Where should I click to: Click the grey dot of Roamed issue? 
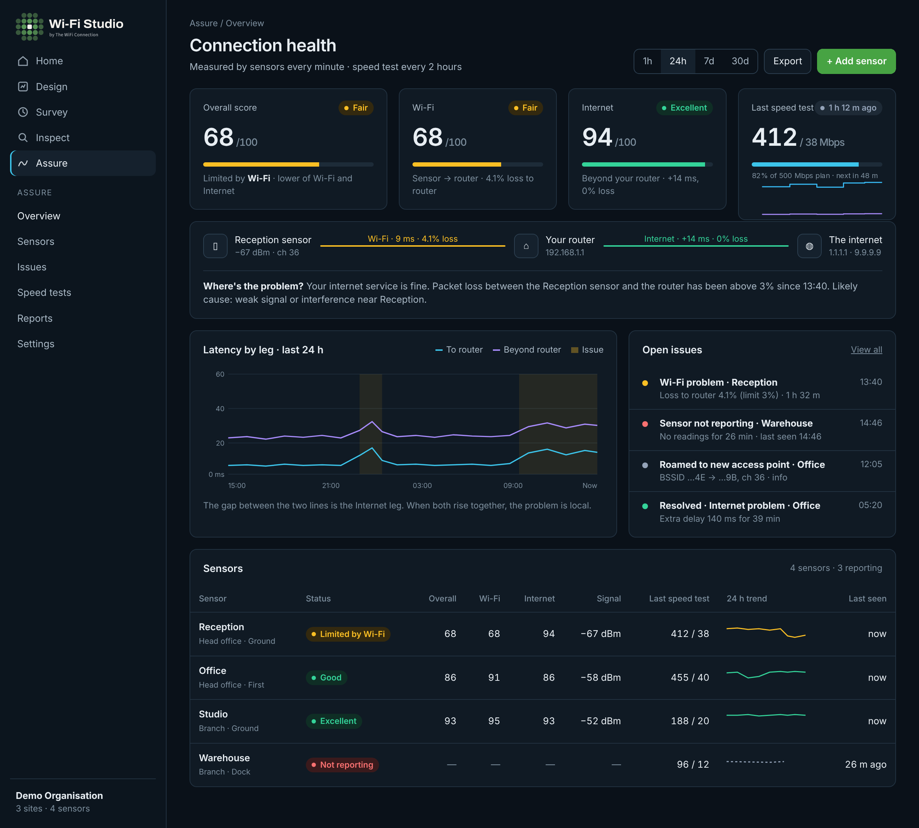click(x=645, y=465)
